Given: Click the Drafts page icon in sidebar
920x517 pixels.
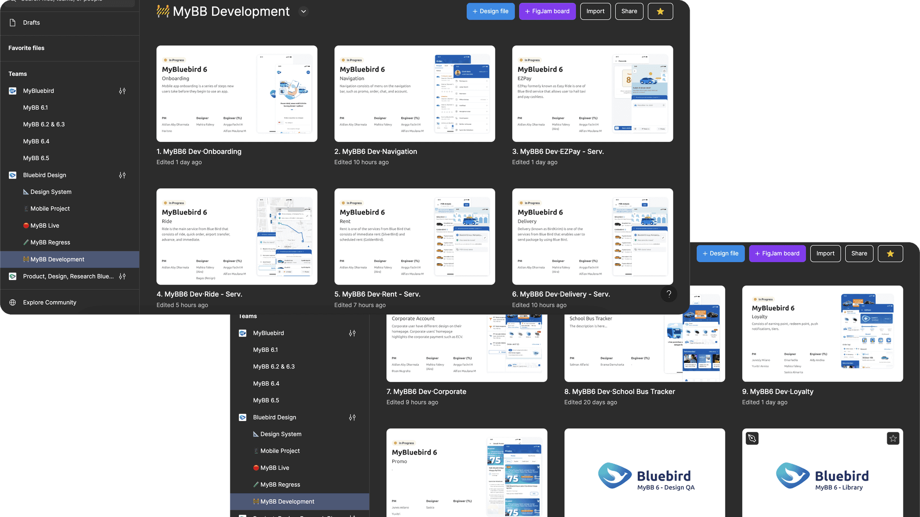Looking at the screenshot, I should pos(13,22).
